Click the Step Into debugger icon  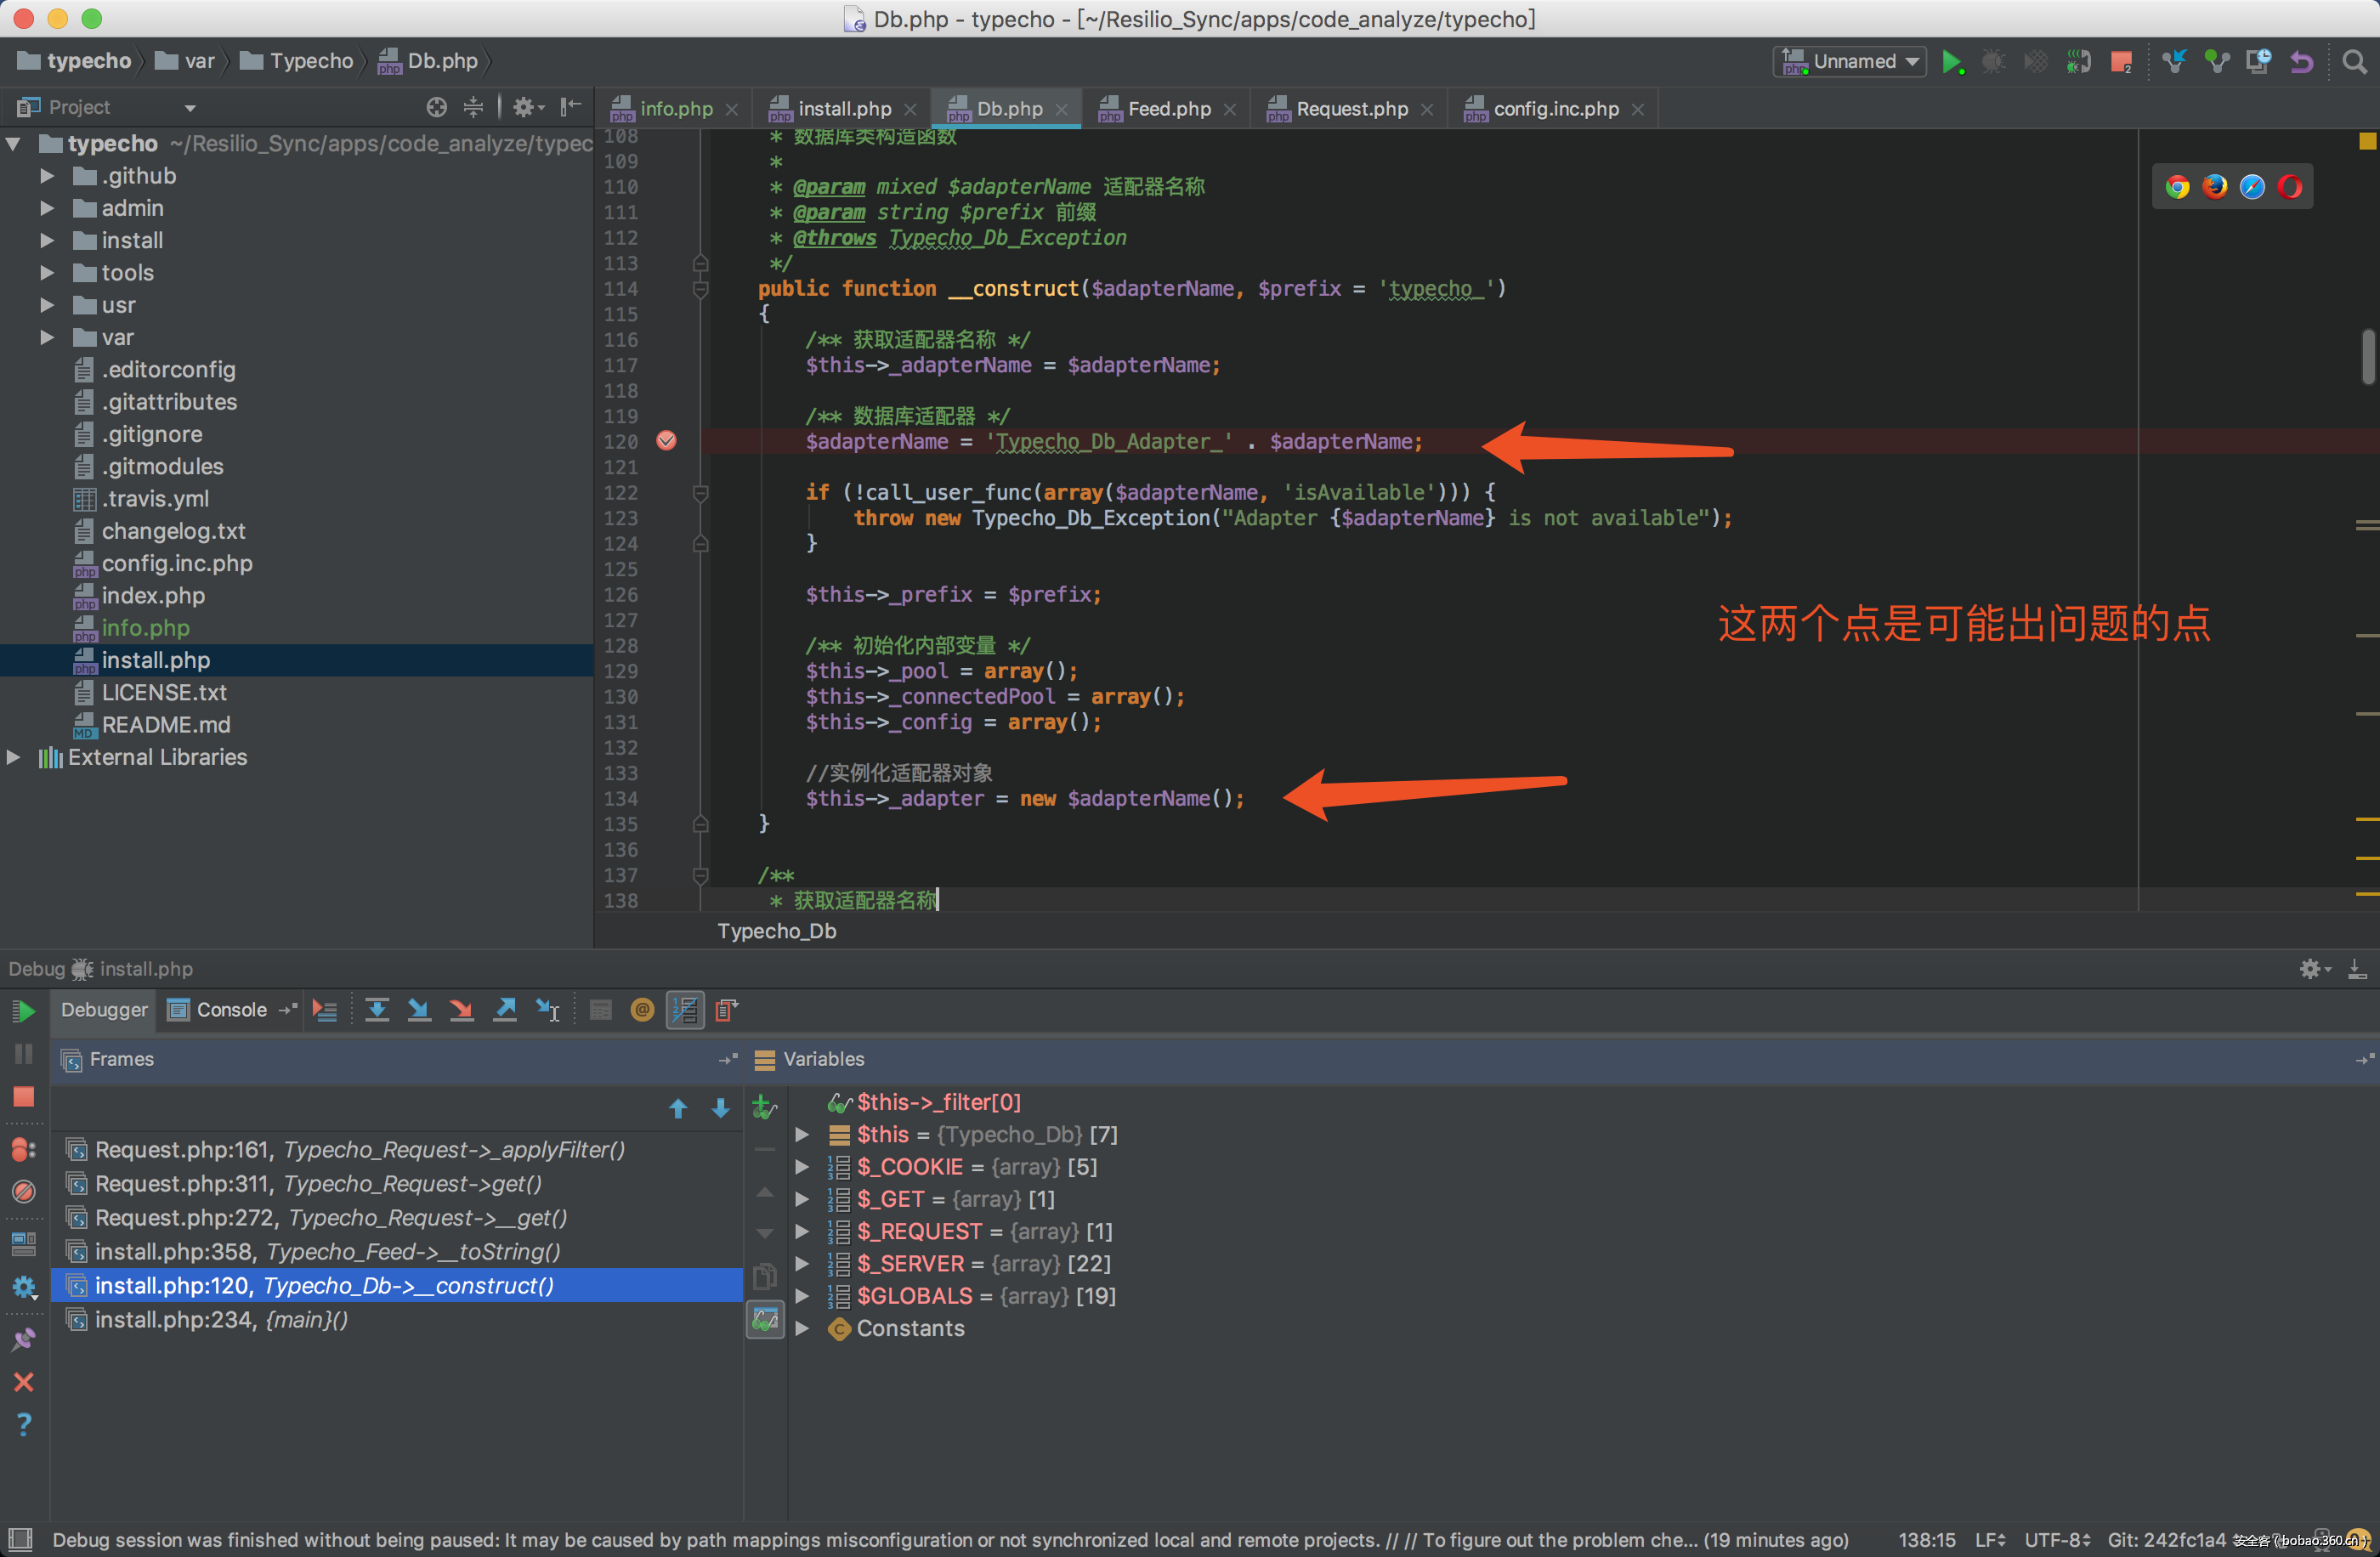tap(419, 1010)
